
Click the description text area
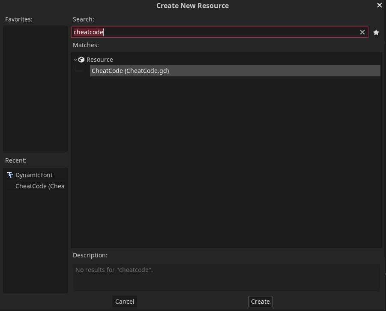click(227, 277)
